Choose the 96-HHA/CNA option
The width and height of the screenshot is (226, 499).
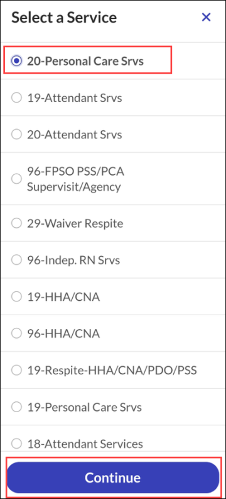click(x=16, y=334)
